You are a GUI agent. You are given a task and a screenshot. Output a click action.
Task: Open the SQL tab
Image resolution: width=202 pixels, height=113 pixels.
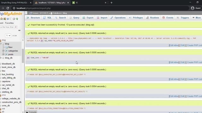[47, 18]
